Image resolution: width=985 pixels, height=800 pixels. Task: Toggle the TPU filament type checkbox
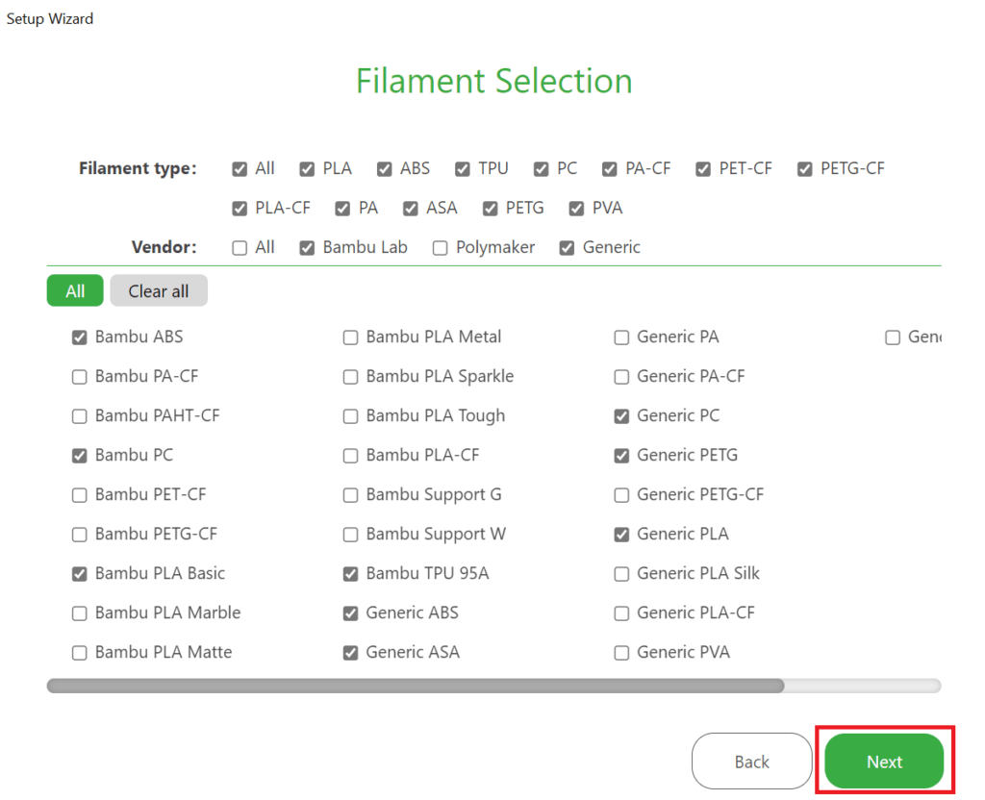pyautogui.click(x=463, y=169)
